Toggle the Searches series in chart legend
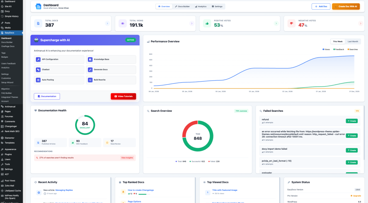This screenshot has width=368, height=203. [x=353, y=49]
